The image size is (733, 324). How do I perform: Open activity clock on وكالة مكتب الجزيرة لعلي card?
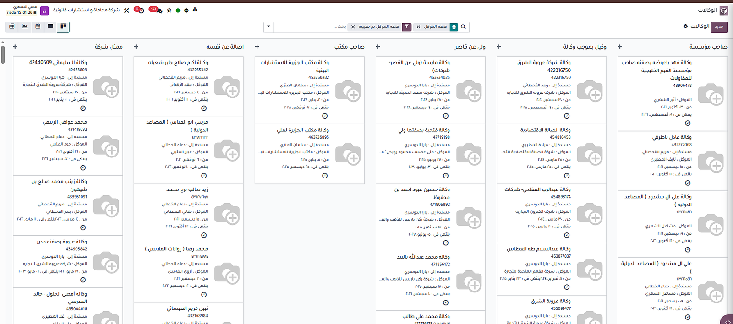click(x=325, y=176)
